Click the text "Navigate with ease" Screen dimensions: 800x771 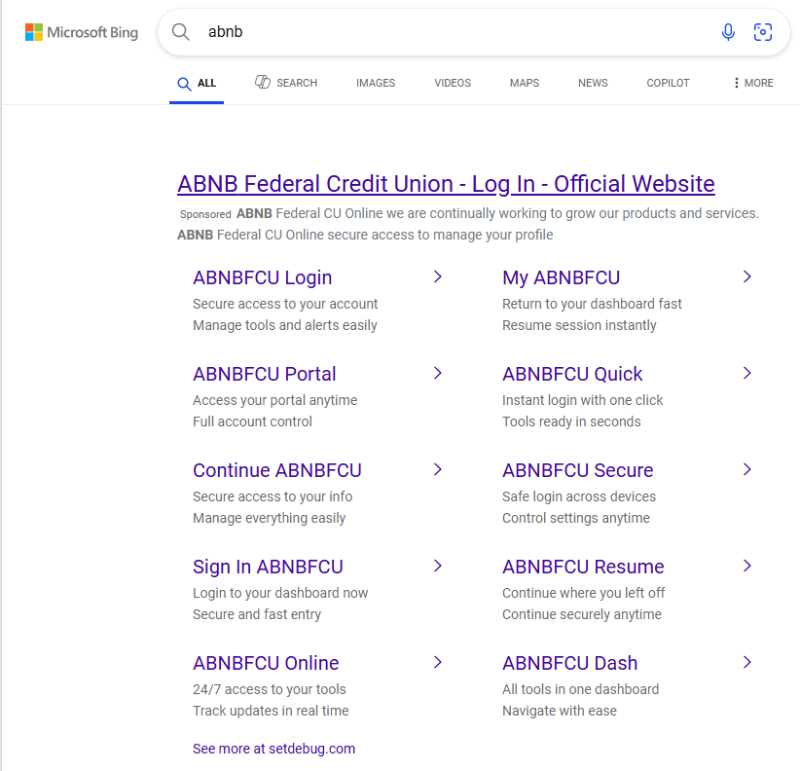560,712
